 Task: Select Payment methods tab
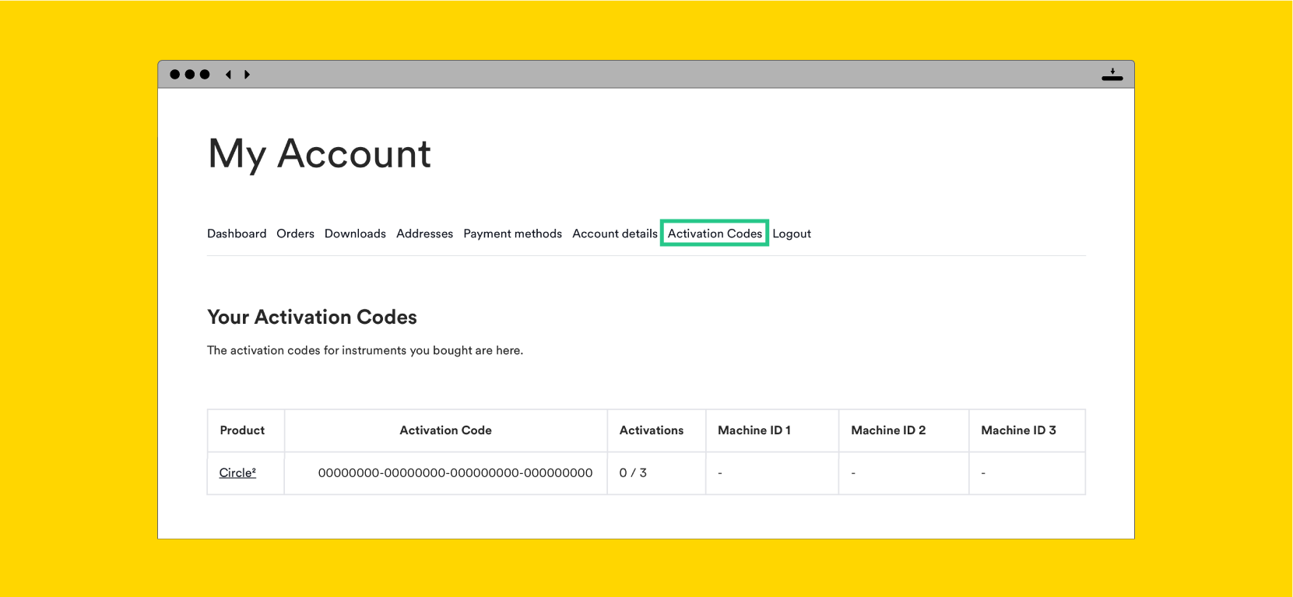pyautogui.click(x=512, y=234)
